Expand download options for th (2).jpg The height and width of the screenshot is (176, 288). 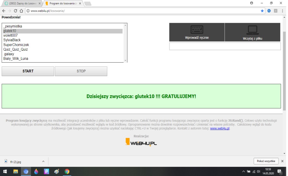click(43, 161)
